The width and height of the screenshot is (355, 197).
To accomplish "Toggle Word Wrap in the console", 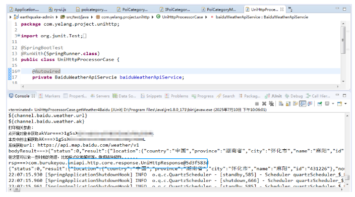I will click(x=295, y=104).
